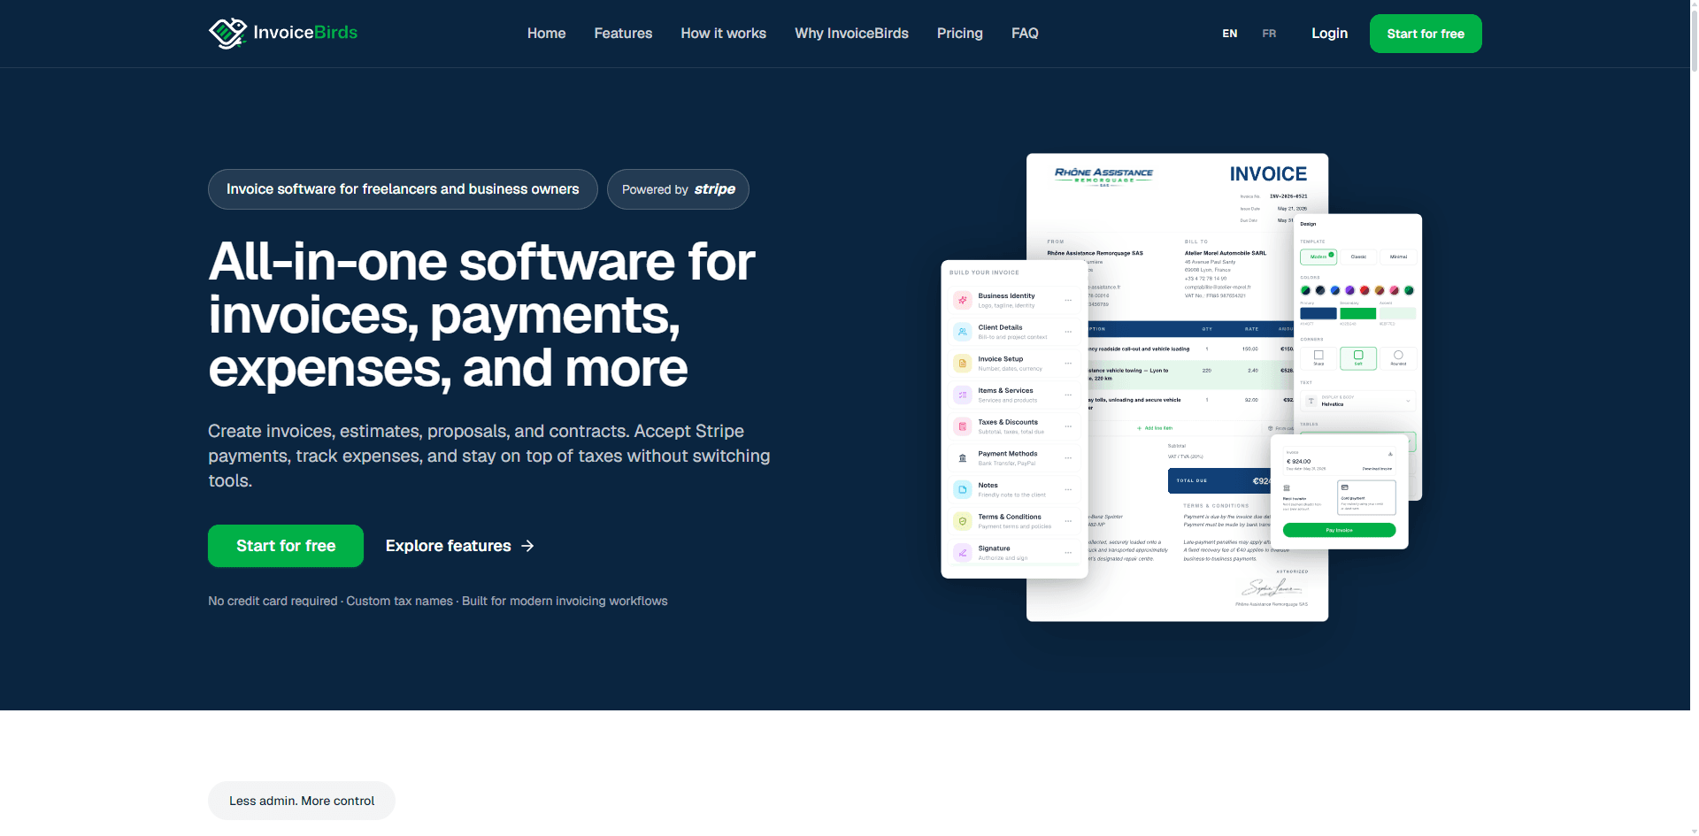The height and width of the screenshot is (836, 1699).
Task: Click the arrow beside Explore features
Action: tap(527, 546)
